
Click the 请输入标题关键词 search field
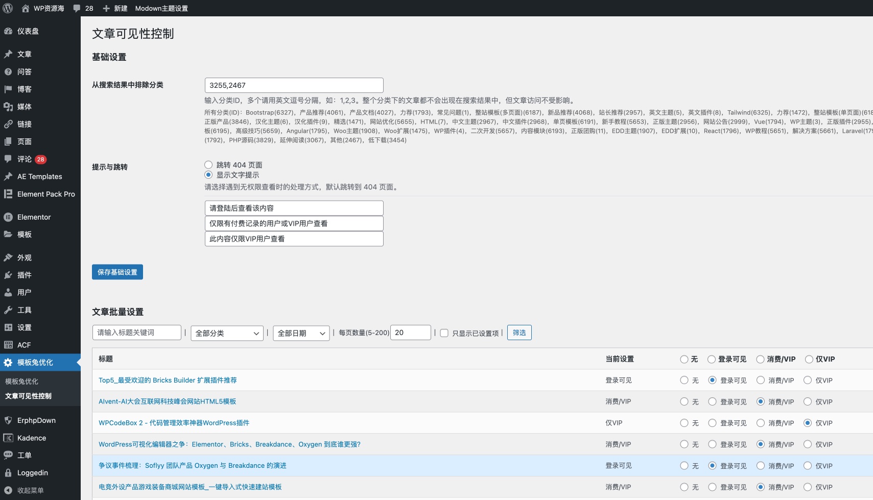(x=137, y=332)
